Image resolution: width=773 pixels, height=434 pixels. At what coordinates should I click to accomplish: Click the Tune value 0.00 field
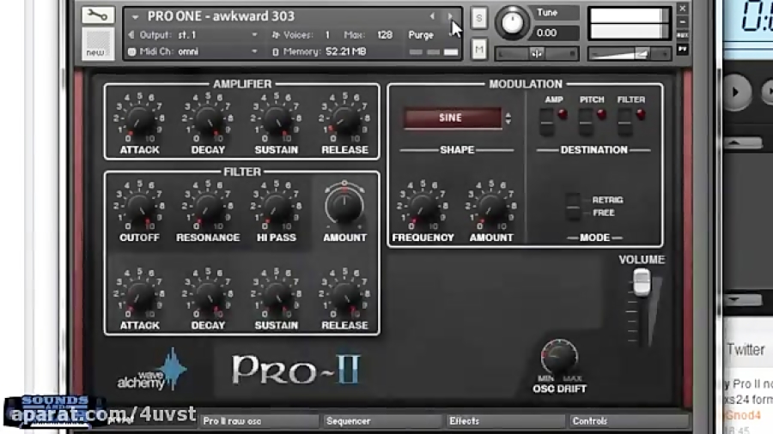556,33
